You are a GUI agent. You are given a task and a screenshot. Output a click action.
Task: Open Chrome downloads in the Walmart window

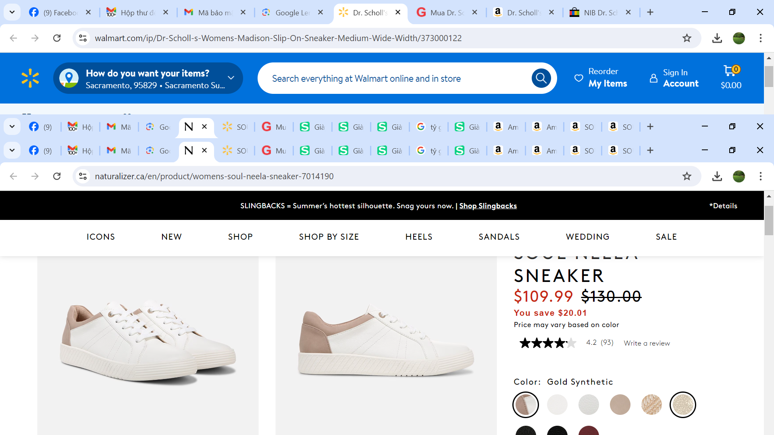(717, 38)
